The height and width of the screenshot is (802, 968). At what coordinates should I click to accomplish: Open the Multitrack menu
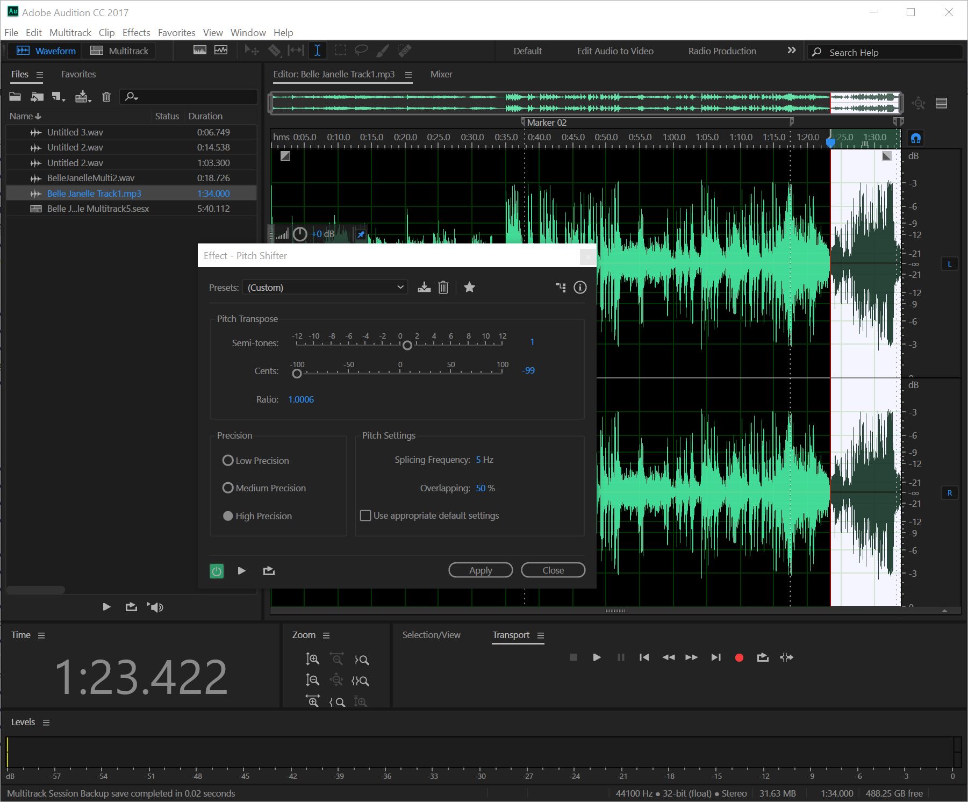point(70,33)
